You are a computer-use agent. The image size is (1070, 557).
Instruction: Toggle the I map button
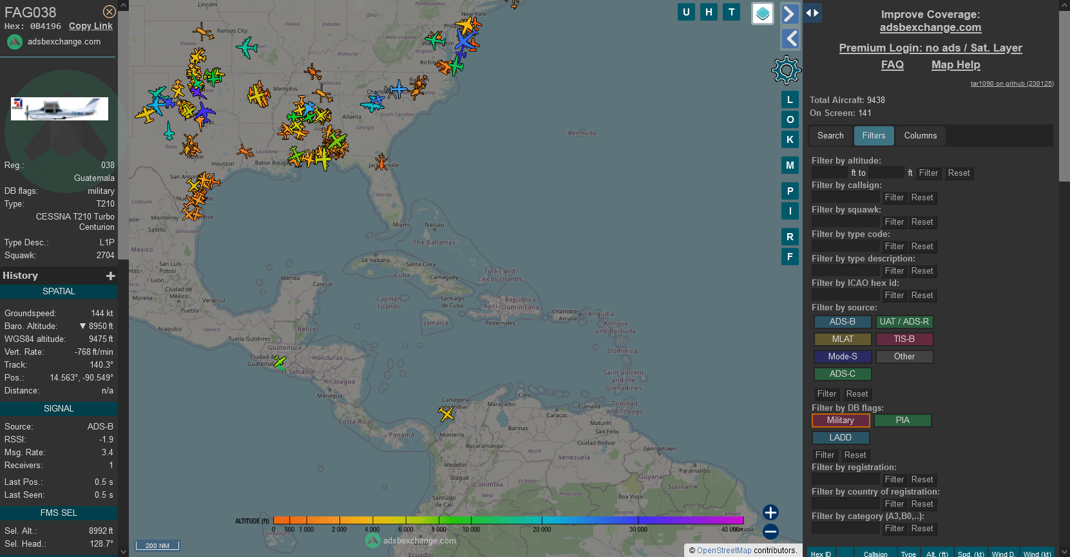[790, 211]
